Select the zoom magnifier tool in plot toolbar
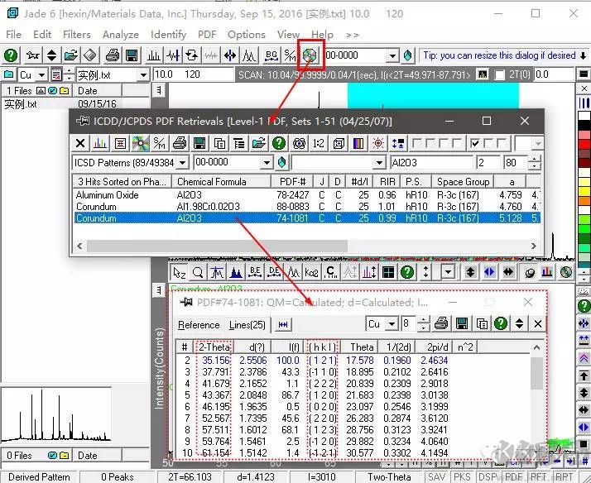591x483 pixels. [x=198, y=272]
